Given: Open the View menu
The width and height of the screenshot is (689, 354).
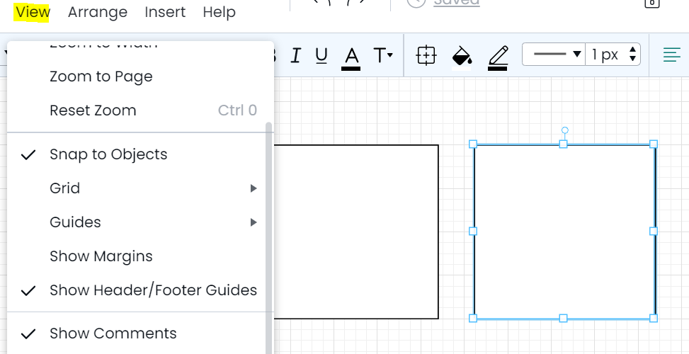Looking at the screenshot, I should coord(32,12).
